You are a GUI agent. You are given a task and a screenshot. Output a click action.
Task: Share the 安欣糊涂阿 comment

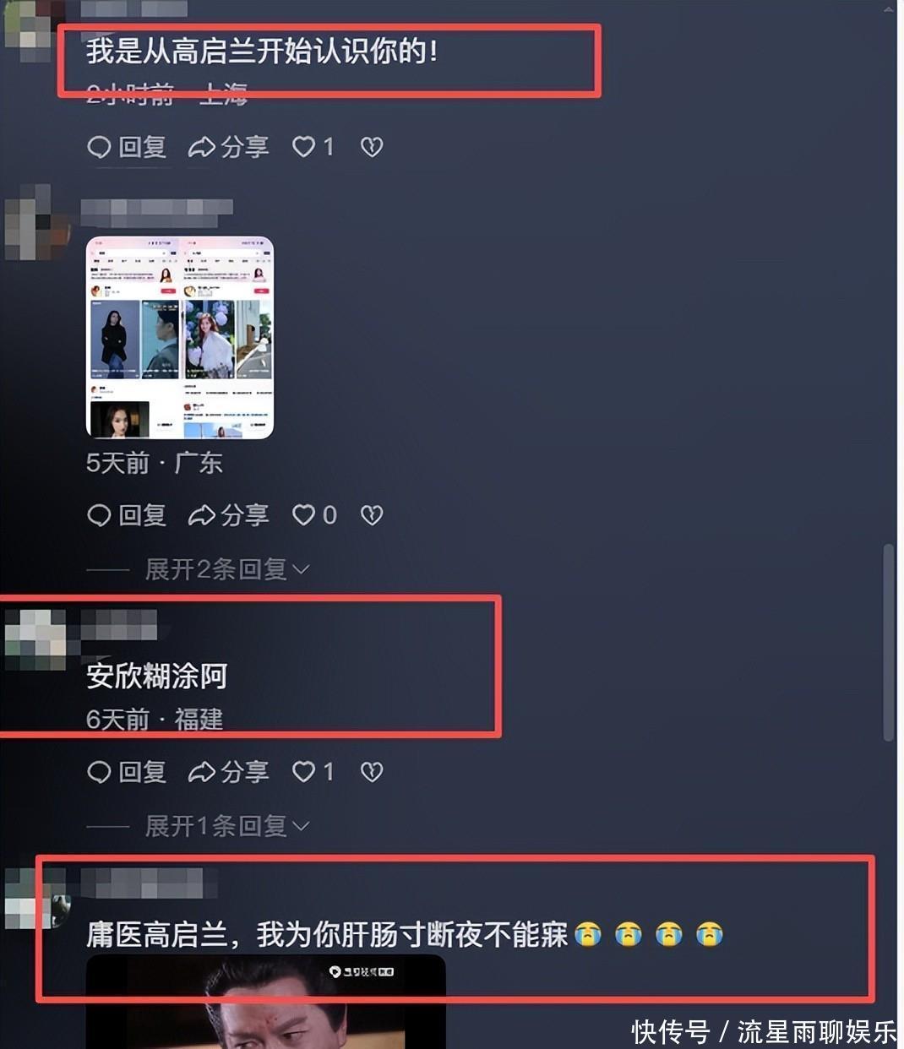point(228,772)
